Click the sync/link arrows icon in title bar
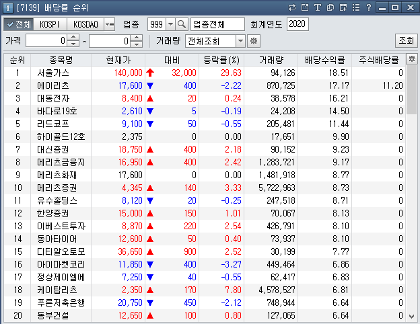The image size is (420, 324). (292, 7)
